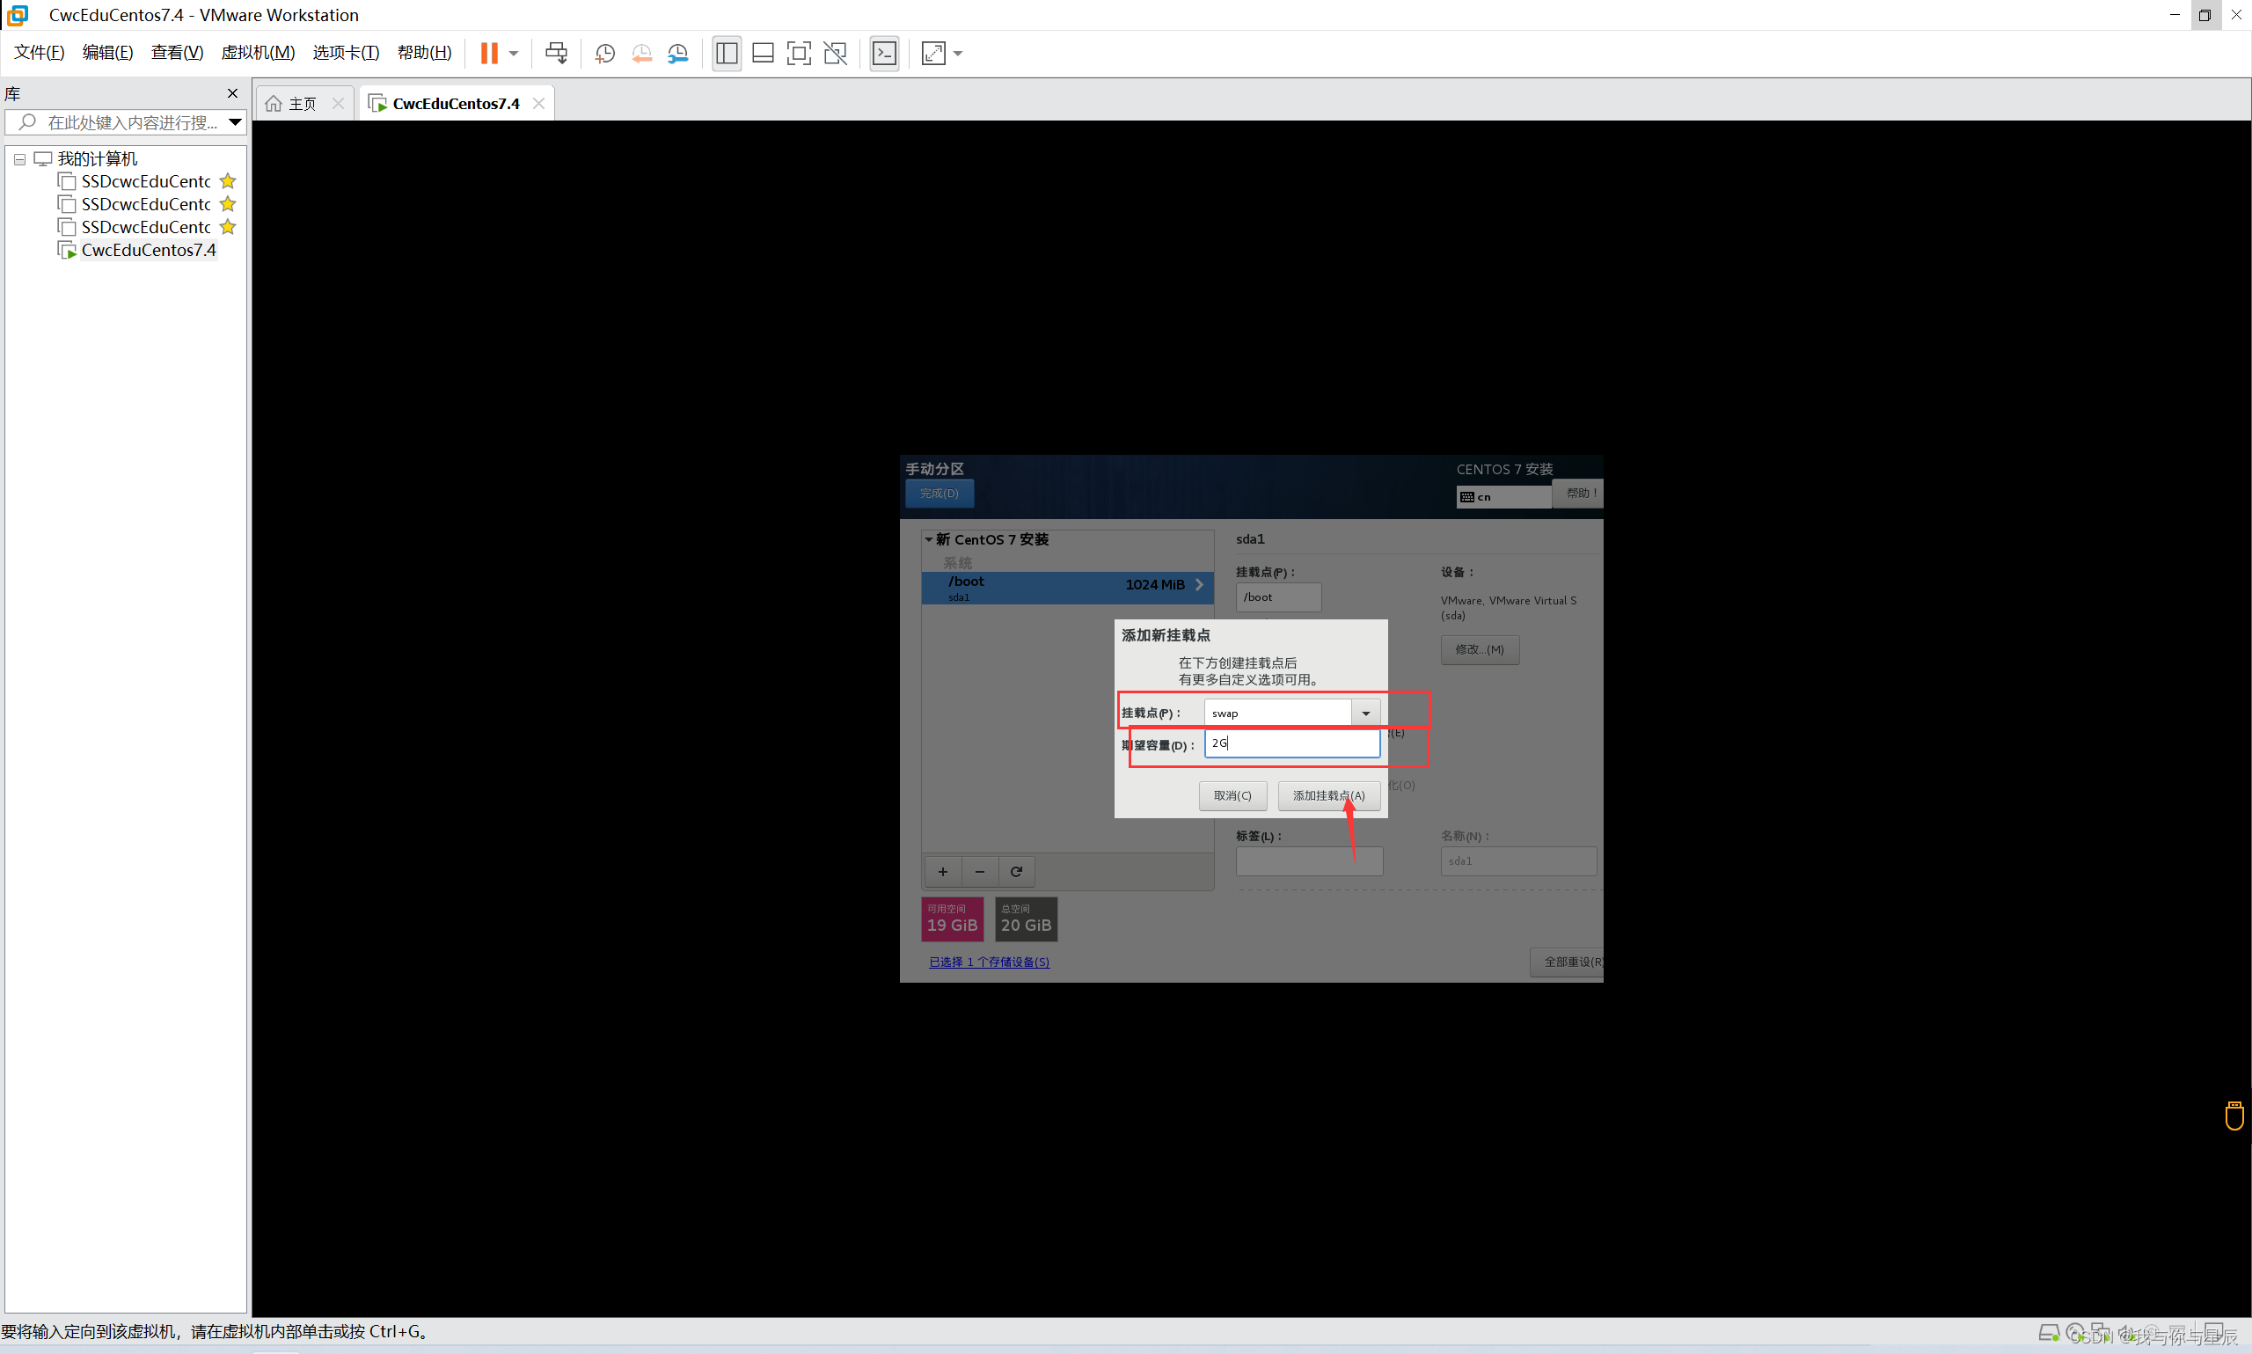Viewport: 2252px width, 1354px height.
Task: Click the 期望容量 input field
Action: pyautogui.click(x=1291, y=743)
